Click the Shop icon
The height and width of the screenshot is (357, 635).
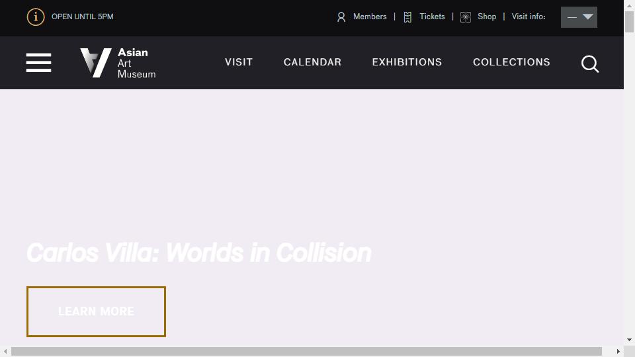coord(466,17)
